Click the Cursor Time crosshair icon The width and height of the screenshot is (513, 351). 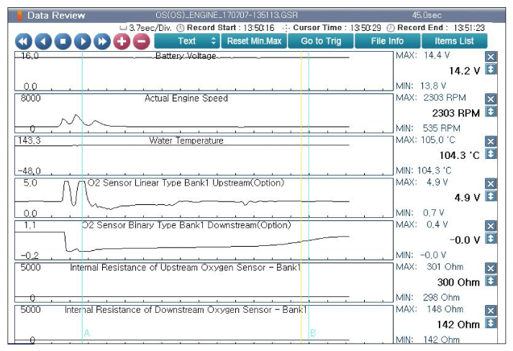(286, 28)
